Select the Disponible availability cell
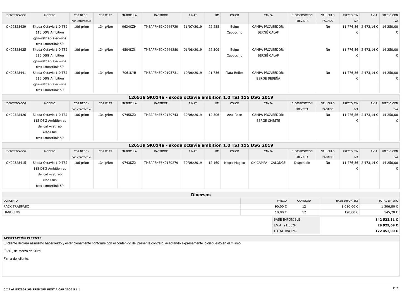 tap(302, 163)
